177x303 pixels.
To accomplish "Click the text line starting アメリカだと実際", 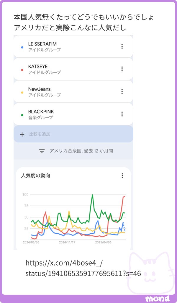I will [x=70, y=28].
